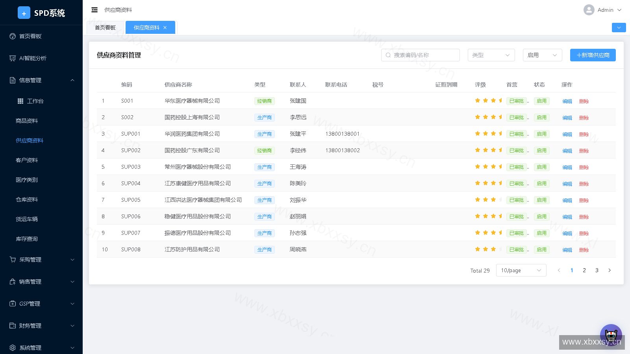The height and width of the screenshot is (354, 630).
Task: Click 删除 for 国药控股上海有限公司
Action: (x=584, y=118)
